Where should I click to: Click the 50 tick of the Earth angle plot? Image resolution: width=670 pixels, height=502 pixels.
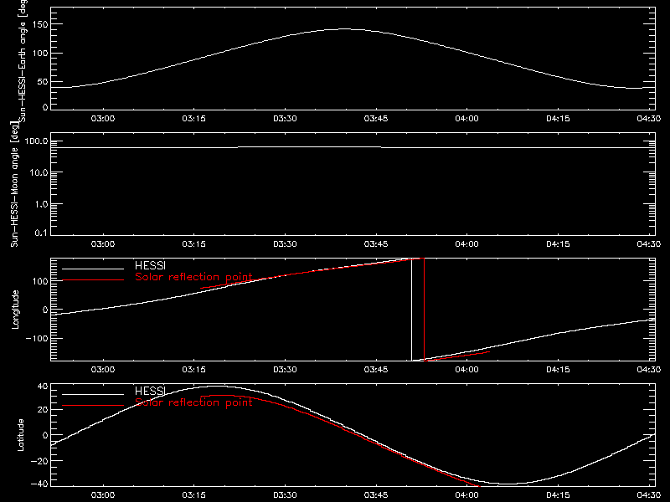43,81
